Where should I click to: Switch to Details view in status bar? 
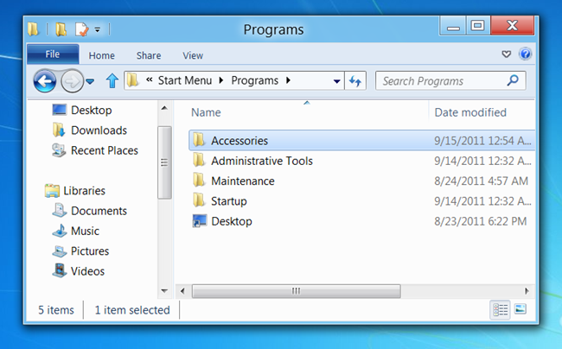point(500,309)
